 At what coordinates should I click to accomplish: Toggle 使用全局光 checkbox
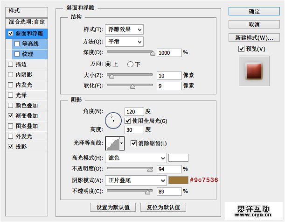[128, 121]
